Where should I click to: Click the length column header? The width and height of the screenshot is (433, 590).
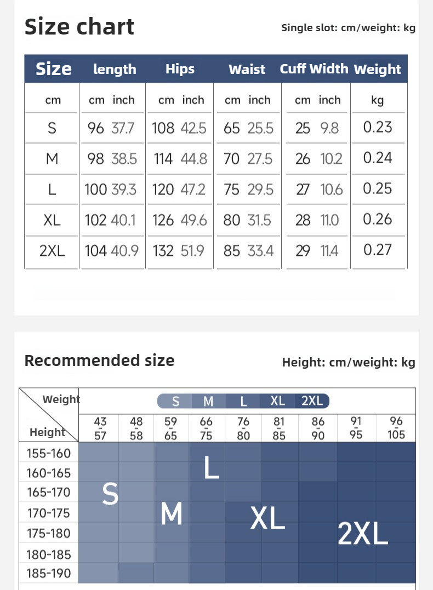click(x=115, y=70)
